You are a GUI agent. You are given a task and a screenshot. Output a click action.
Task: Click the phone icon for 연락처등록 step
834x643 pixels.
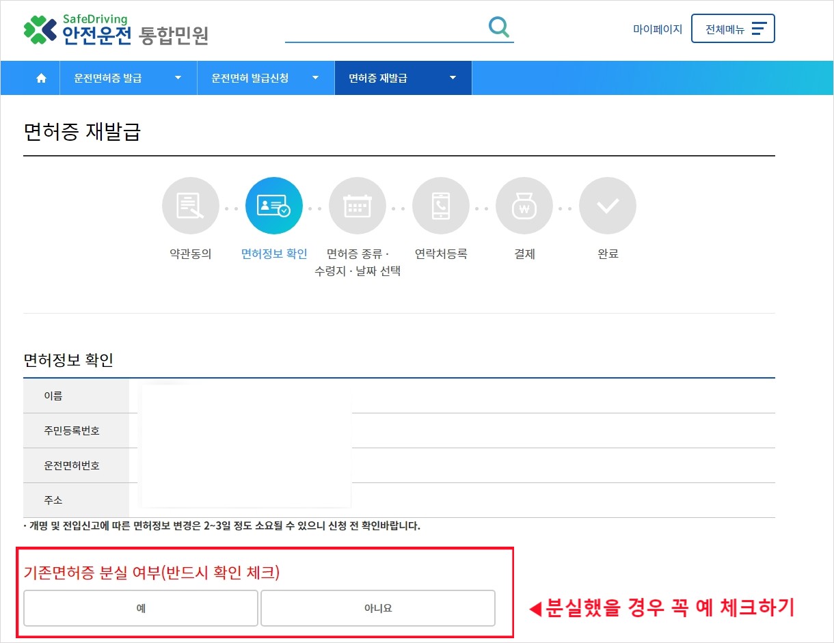(x=440, y=205)
